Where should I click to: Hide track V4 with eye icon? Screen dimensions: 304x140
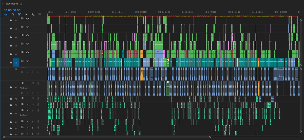[27, 35]
